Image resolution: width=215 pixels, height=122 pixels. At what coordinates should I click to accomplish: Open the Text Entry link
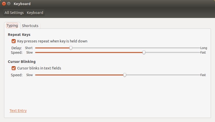pyautogui.click(x=18, y=111)
